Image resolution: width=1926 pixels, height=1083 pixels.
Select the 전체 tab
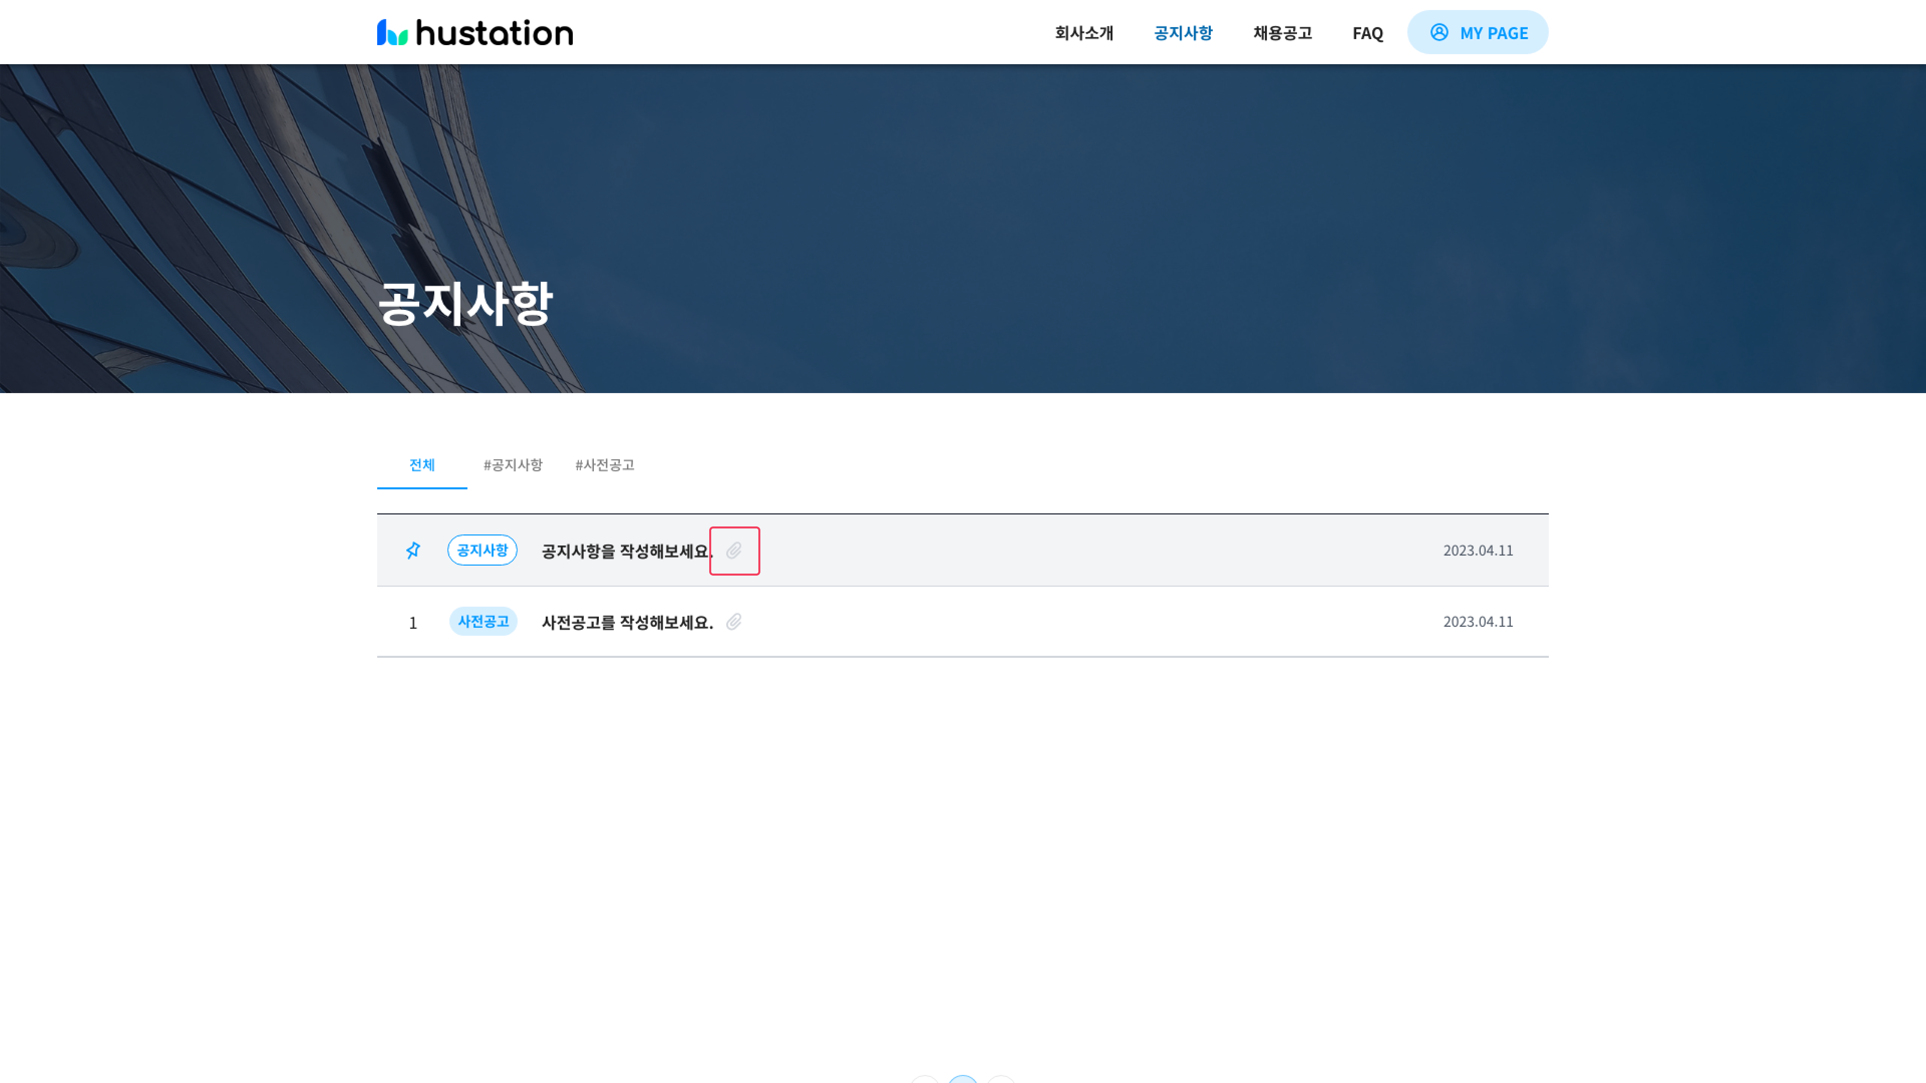pos(422,465)
